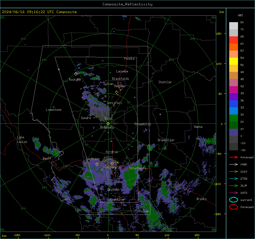Viewport: 255px width, 239px height.
Task: Click the Limestone label
Action: tap(54, 110)
